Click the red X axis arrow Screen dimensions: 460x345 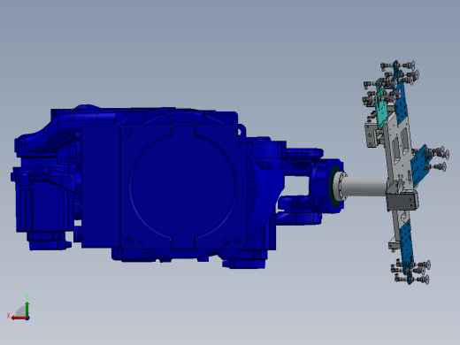click(x=19, y=318)
